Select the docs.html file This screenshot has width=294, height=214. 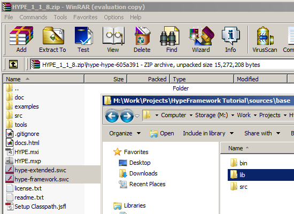click(x=22, y=143)
